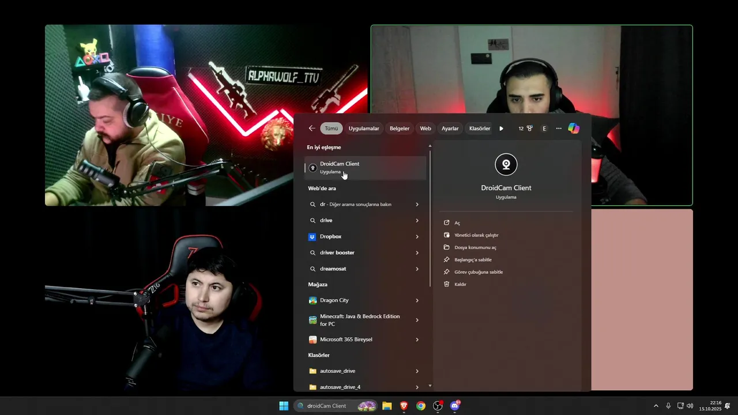The height and width of the screenshot is (415, 738).
Task: Switch to the Klasörler filter tab
Action: [480, 129]
